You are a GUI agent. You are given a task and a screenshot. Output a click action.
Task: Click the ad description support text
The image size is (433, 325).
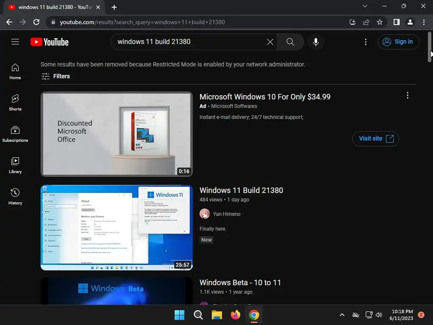(251, 117)
